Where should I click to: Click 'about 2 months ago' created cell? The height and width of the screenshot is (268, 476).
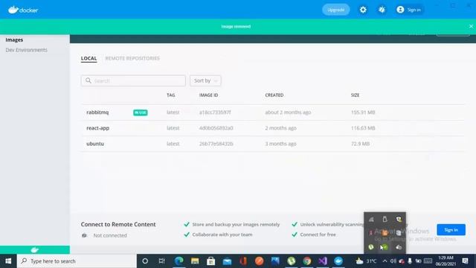coord(288,112)
